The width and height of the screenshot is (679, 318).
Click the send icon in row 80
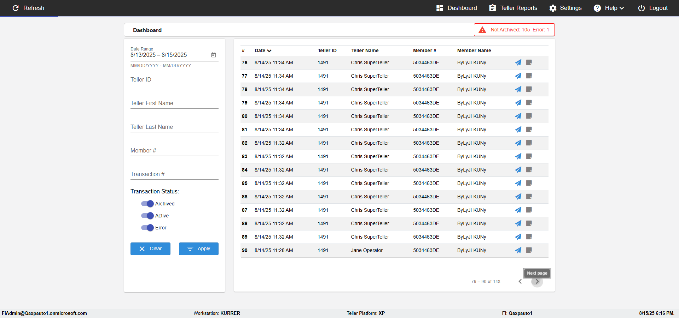coord(518,116)
